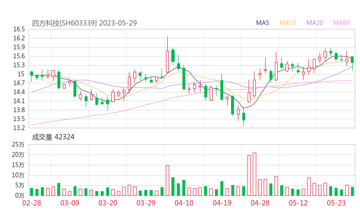Click the MA5 legend label

(x=262, y=23)
